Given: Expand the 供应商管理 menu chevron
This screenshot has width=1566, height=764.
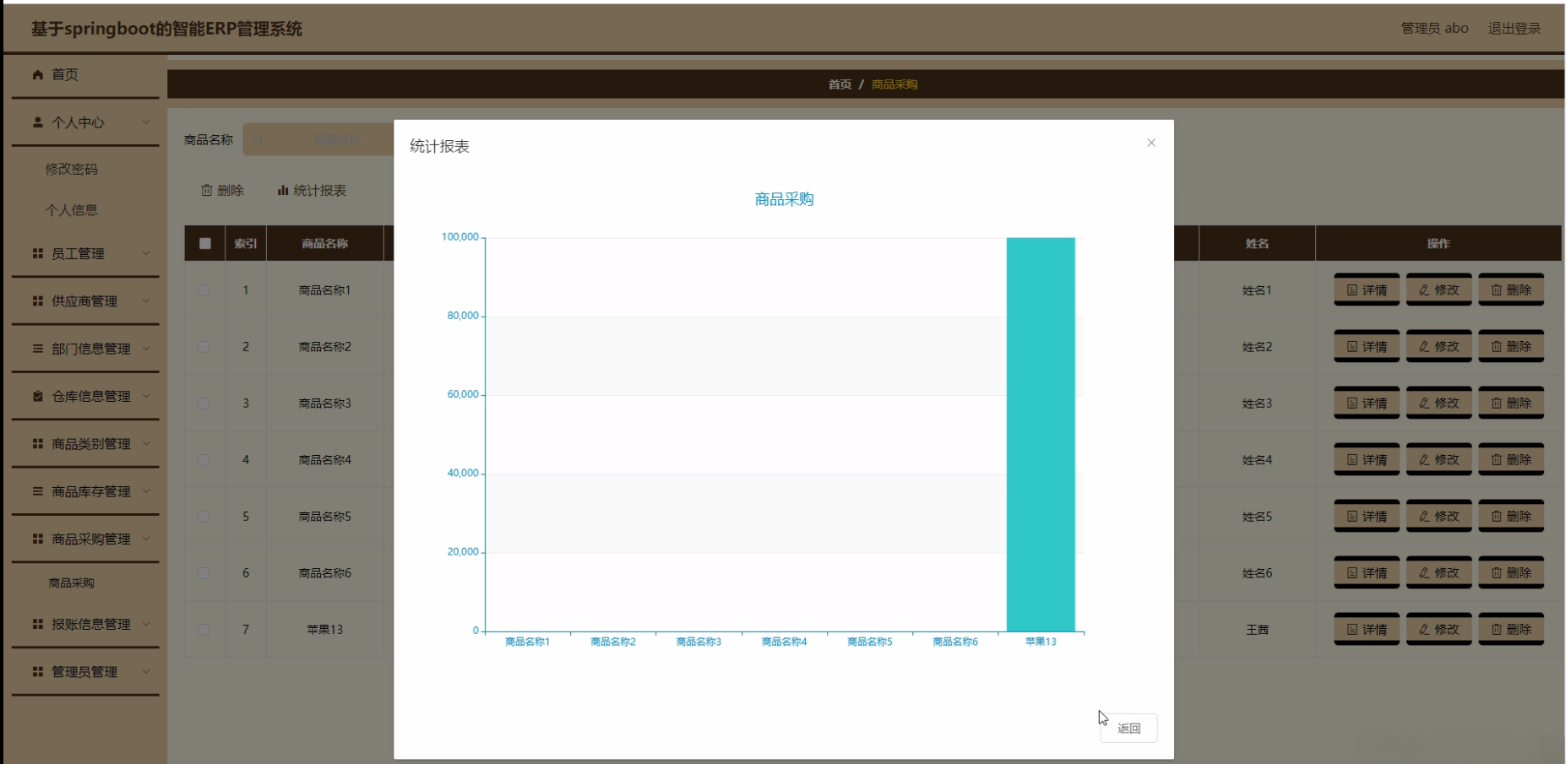Looking at the screenshot, I should (x=148, y=301).
